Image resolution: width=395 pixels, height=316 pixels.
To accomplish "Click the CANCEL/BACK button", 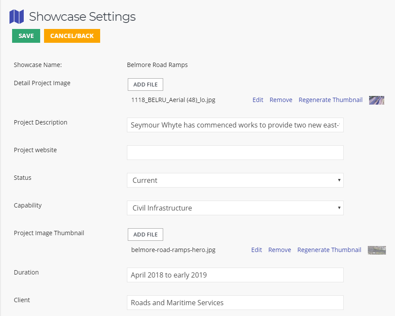I will (72, 36).
